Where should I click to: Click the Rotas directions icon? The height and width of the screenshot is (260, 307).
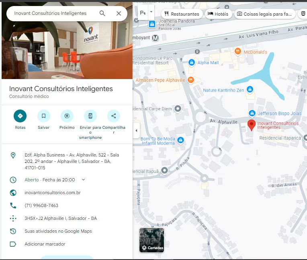pos(20,116)
